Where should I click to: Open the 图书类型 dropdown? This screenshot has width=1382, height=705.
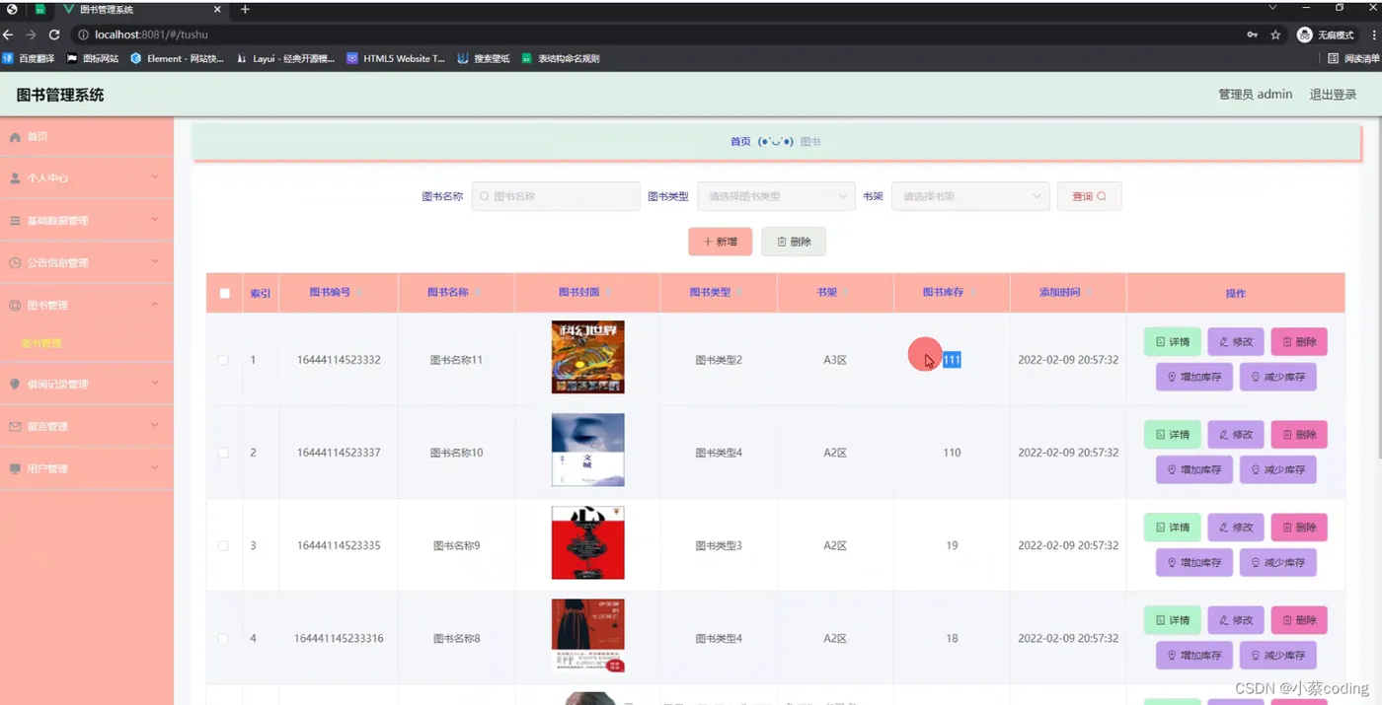(x=776, y=196)
